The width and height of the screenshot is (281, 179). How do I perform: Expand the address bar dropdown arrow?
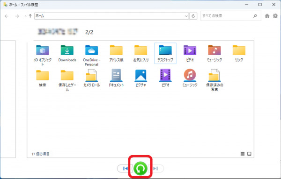[x=186, y=16]
